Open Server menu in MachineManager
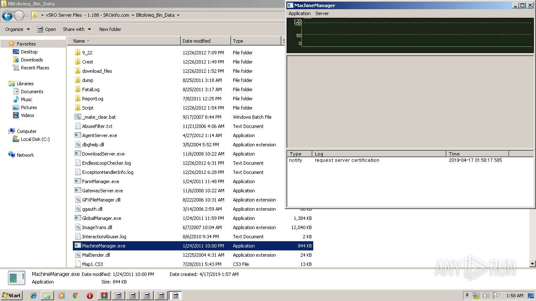The image size is (536, 301). [x=322, y=13]
